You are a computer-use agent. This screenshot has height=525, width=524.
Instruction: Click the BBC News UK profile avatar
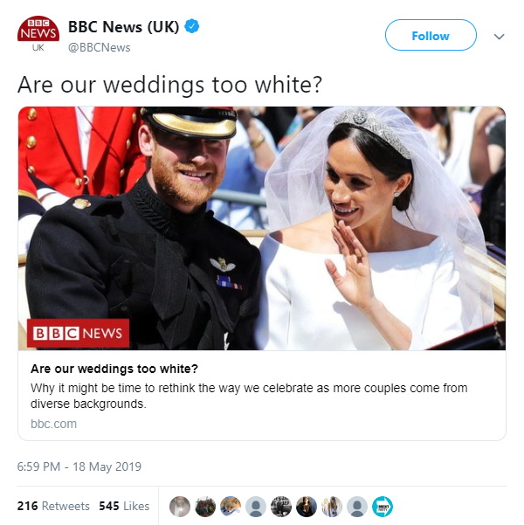[38, 33]
